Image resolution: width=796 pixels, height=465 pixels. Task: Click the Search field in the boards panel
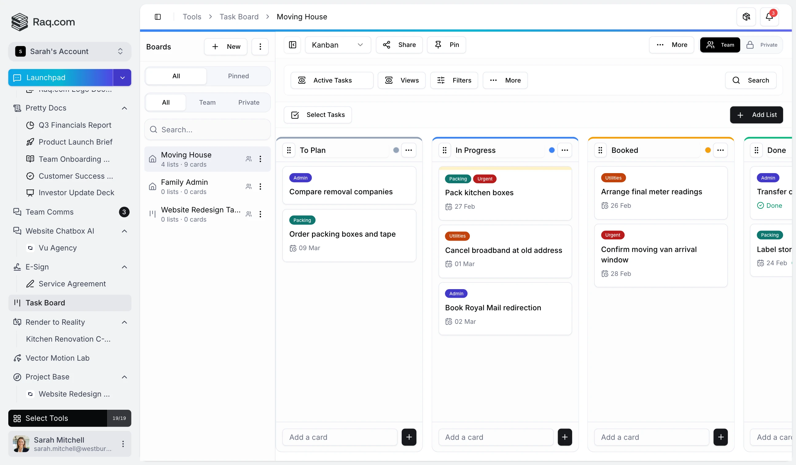207,129
